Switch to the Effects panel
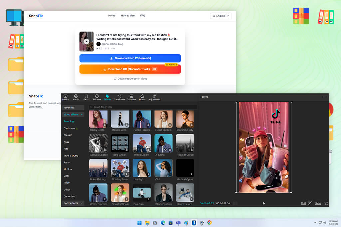 click(x=107, y=97)
